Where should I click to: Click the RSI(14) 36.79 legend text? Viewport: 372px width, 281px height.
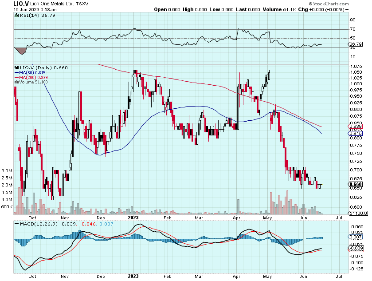click(38, 16)
